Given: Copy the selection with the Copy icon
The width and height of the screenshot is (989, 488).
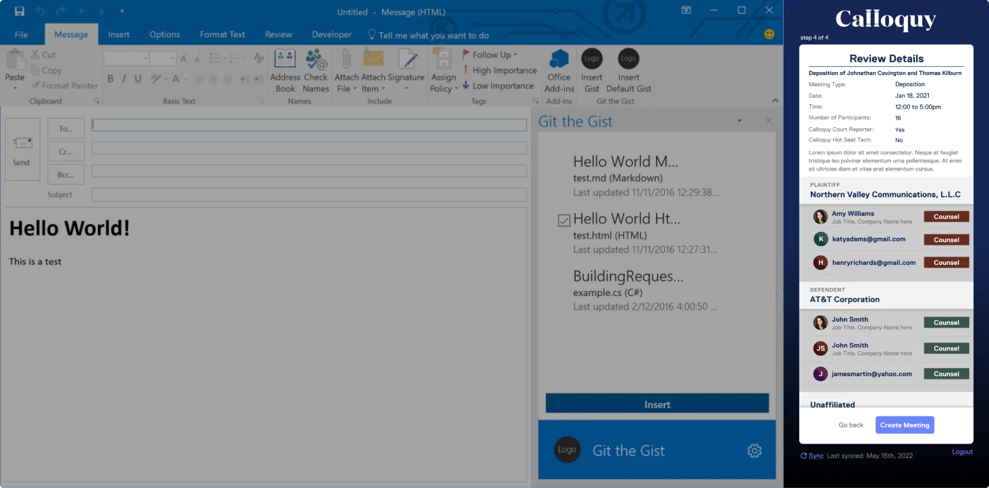Looking at the screenshot, I should 35,70.
